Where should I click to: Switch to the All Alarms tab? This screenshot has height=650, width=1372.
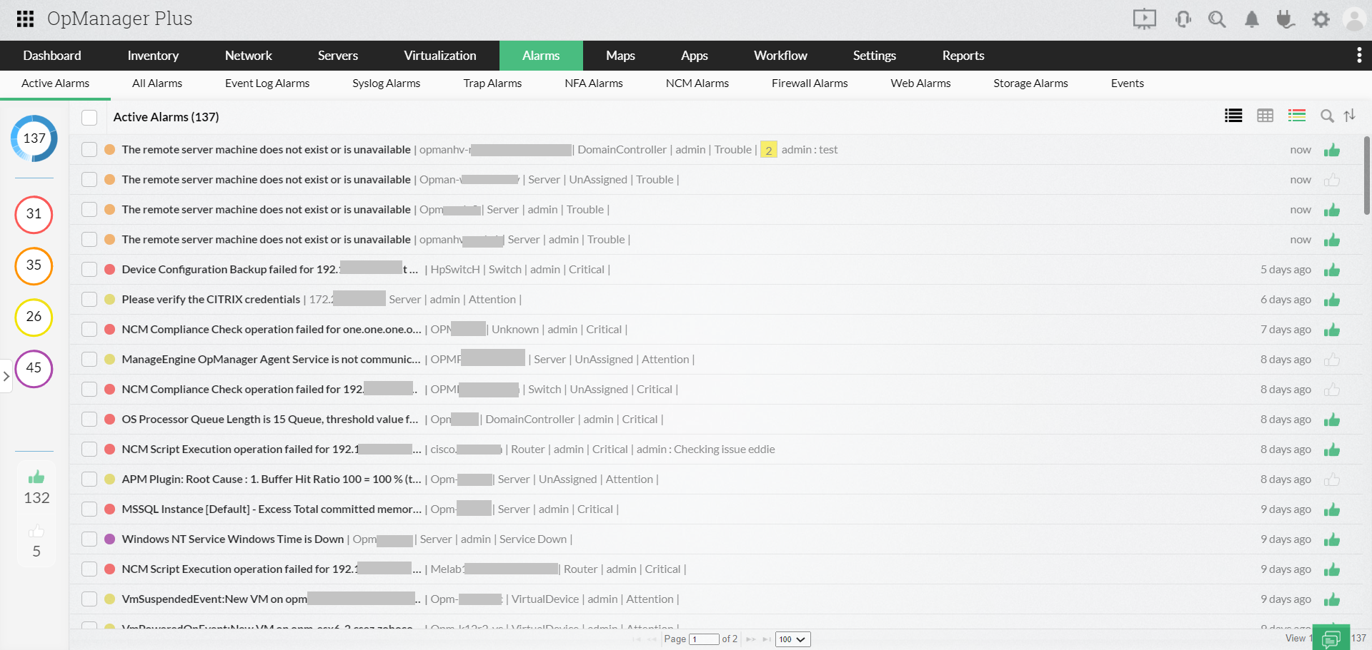coord(157,83)
